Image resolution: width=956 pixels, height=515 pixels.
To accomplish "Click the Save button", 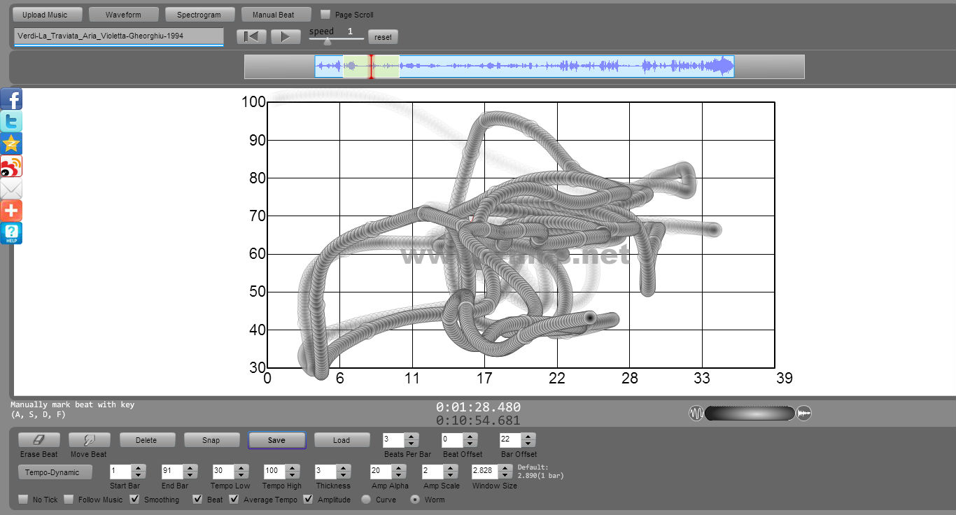I will [x=276, y=440].
